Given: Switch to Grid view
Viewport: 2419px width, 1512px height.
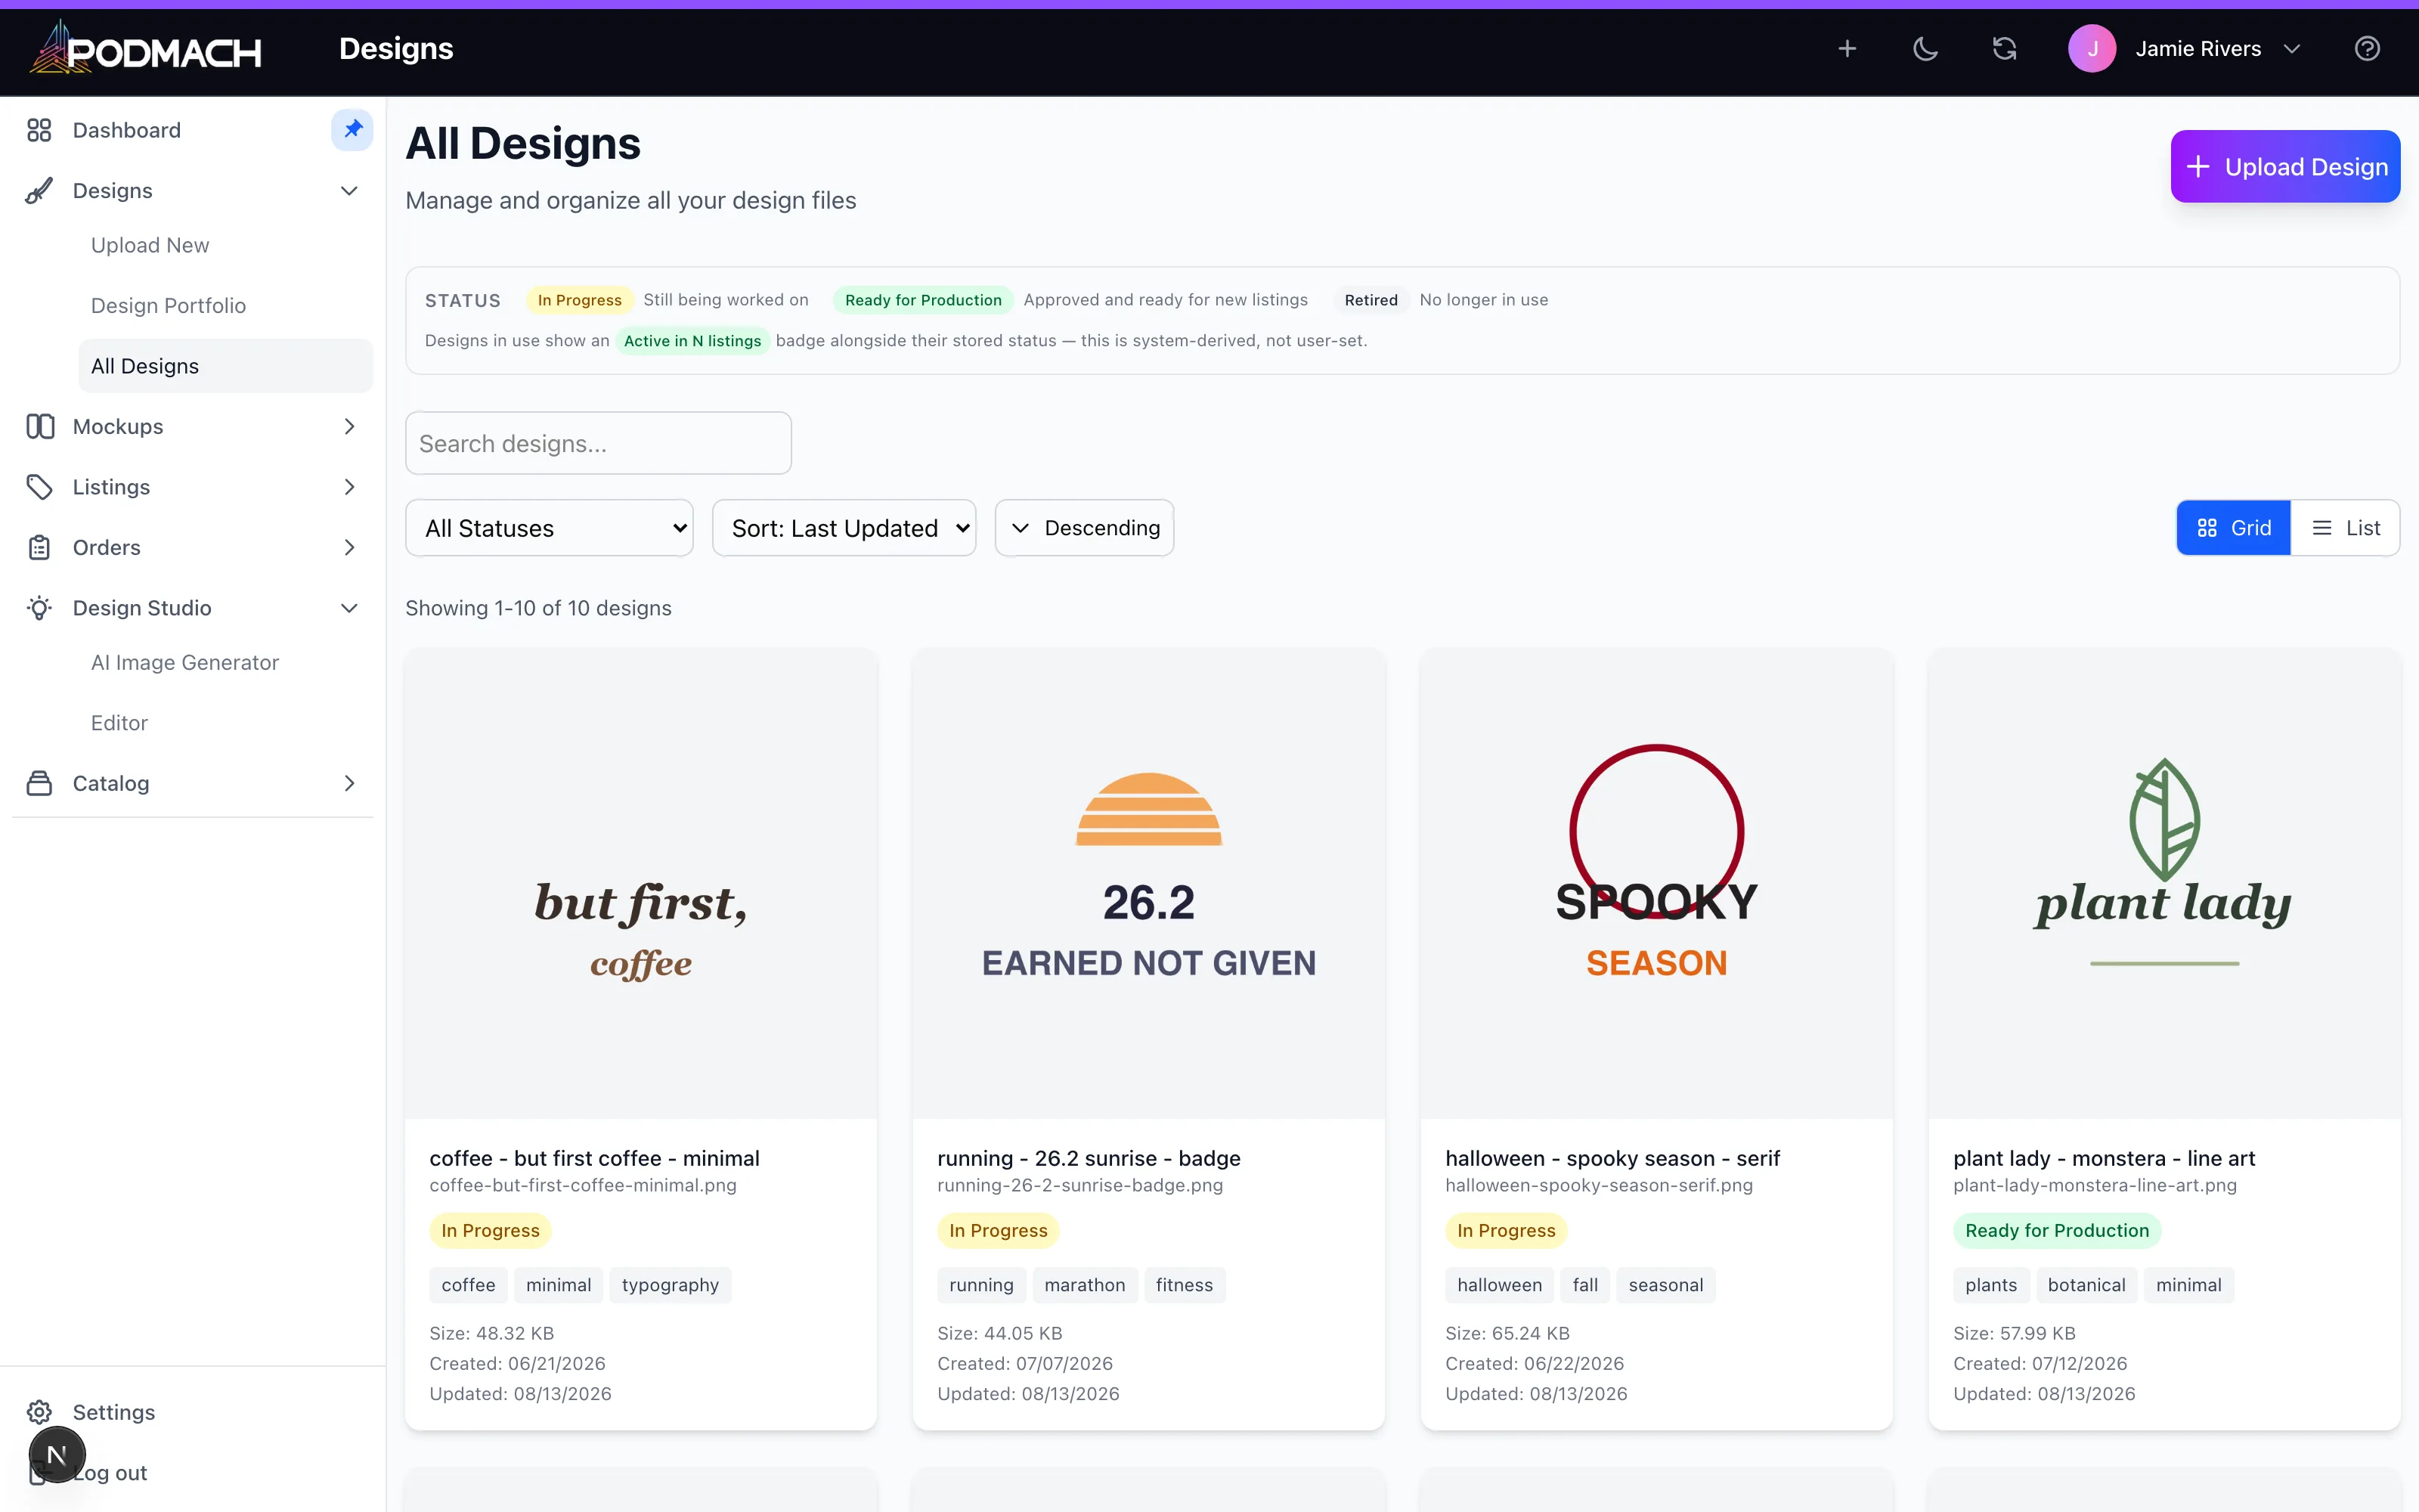Looking at the screenshot, I should click(x=2233, y=528).
